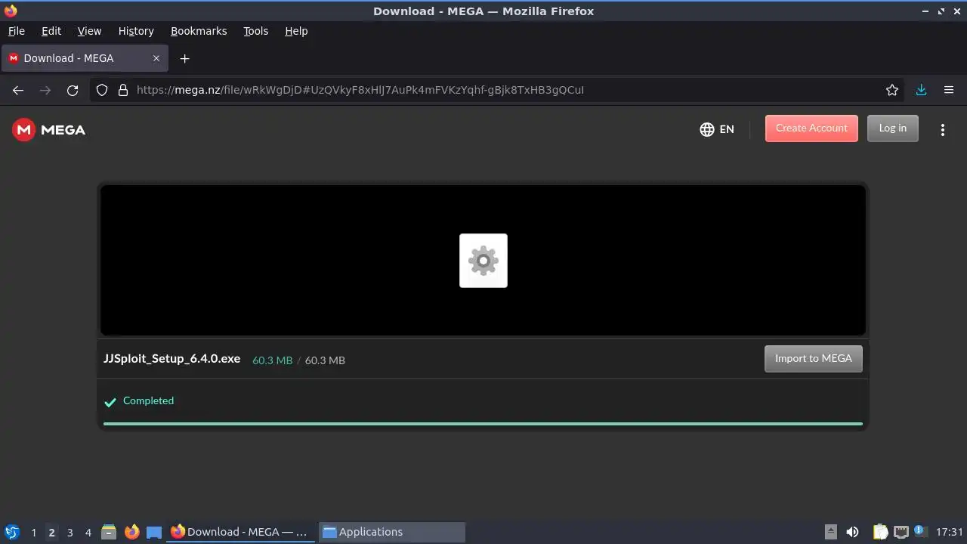Click the 60.3 MB total size text
Screen dimensions: 967x544
(325, 360)
